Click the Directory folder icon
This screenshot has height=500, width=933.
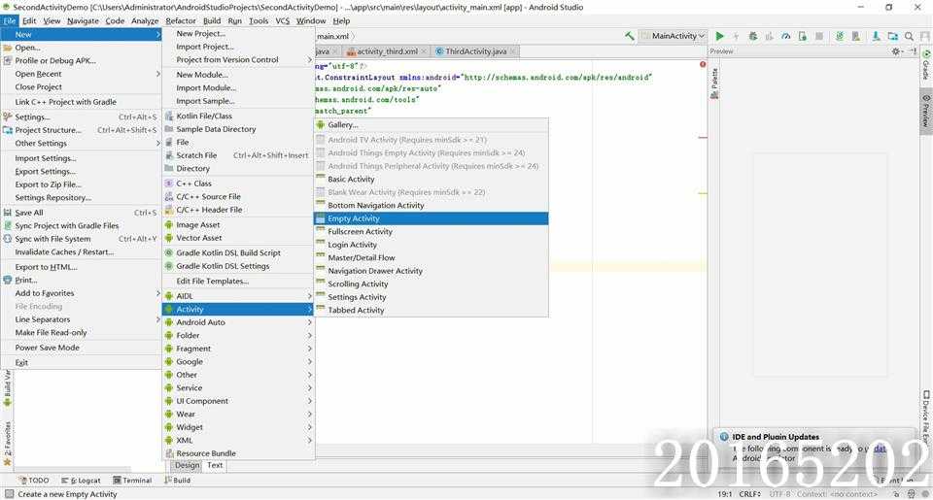[x=169, y=168]
